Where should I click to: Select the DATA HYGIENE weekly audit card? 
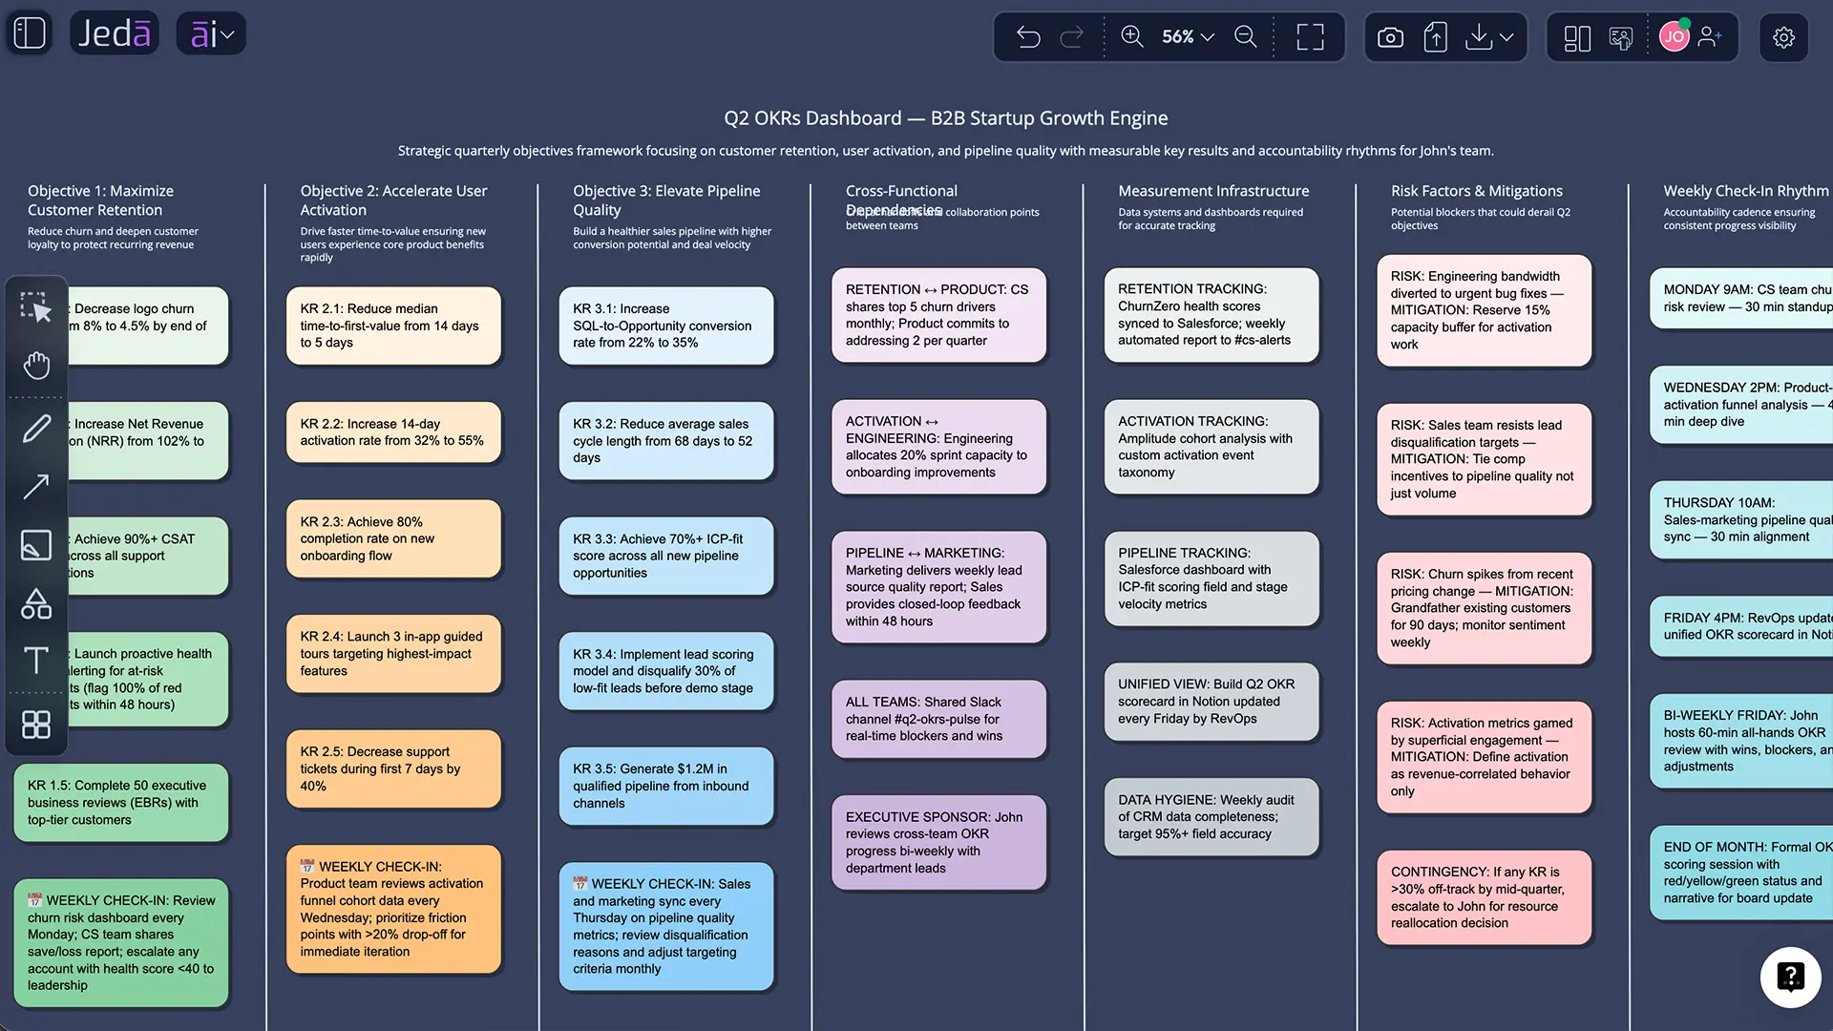point(1211,817)
